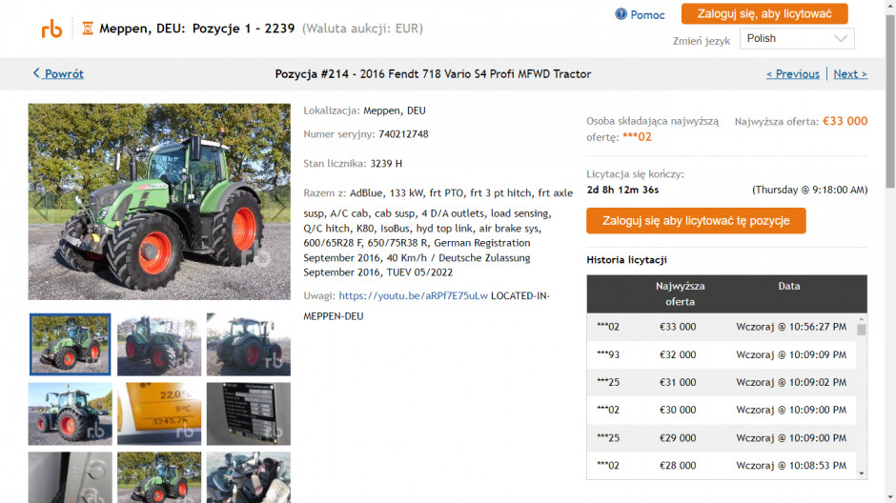Click the main tractor photo
The height and width of the screenshot is (503, 896).
[x=159, y=202]
